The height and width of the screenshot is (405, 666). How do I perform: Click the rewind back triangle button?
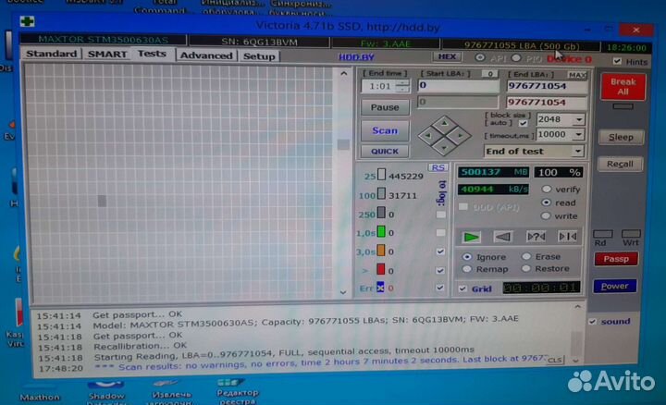coord(503,237)
